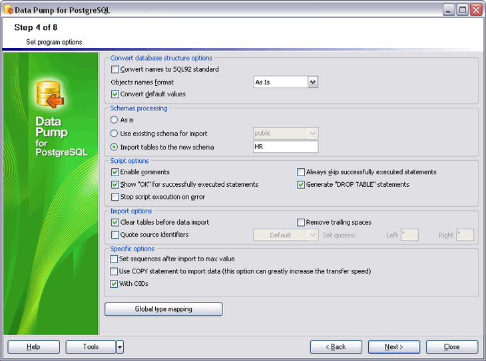The width and height of the screenshot is (486, 361).
Task: Uncheck Convert default values option
Action: tap(115, 94)
